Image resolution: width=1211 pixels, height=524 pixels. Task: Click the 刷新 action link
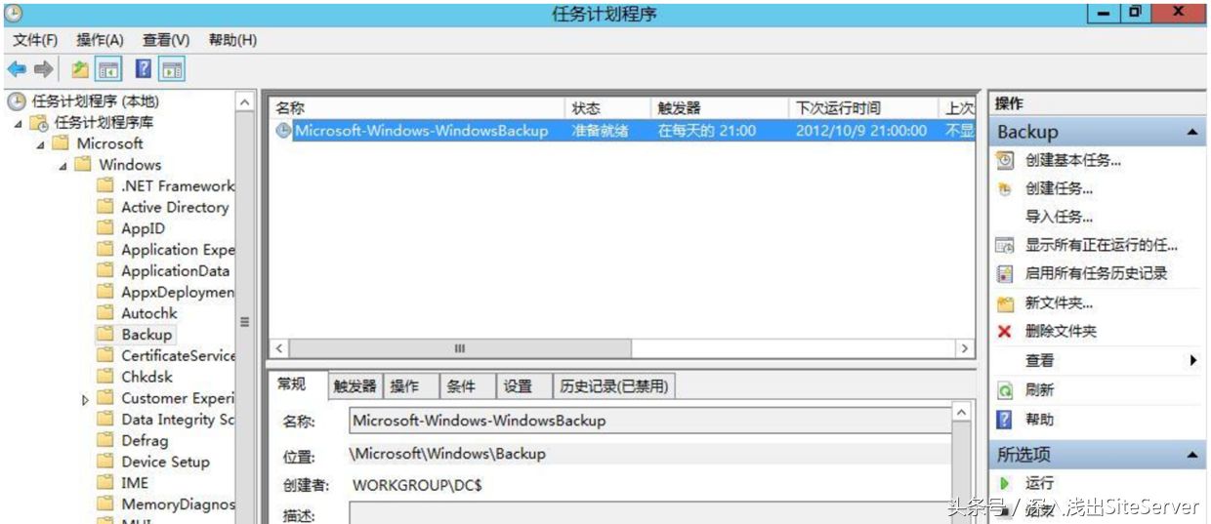1039,390
